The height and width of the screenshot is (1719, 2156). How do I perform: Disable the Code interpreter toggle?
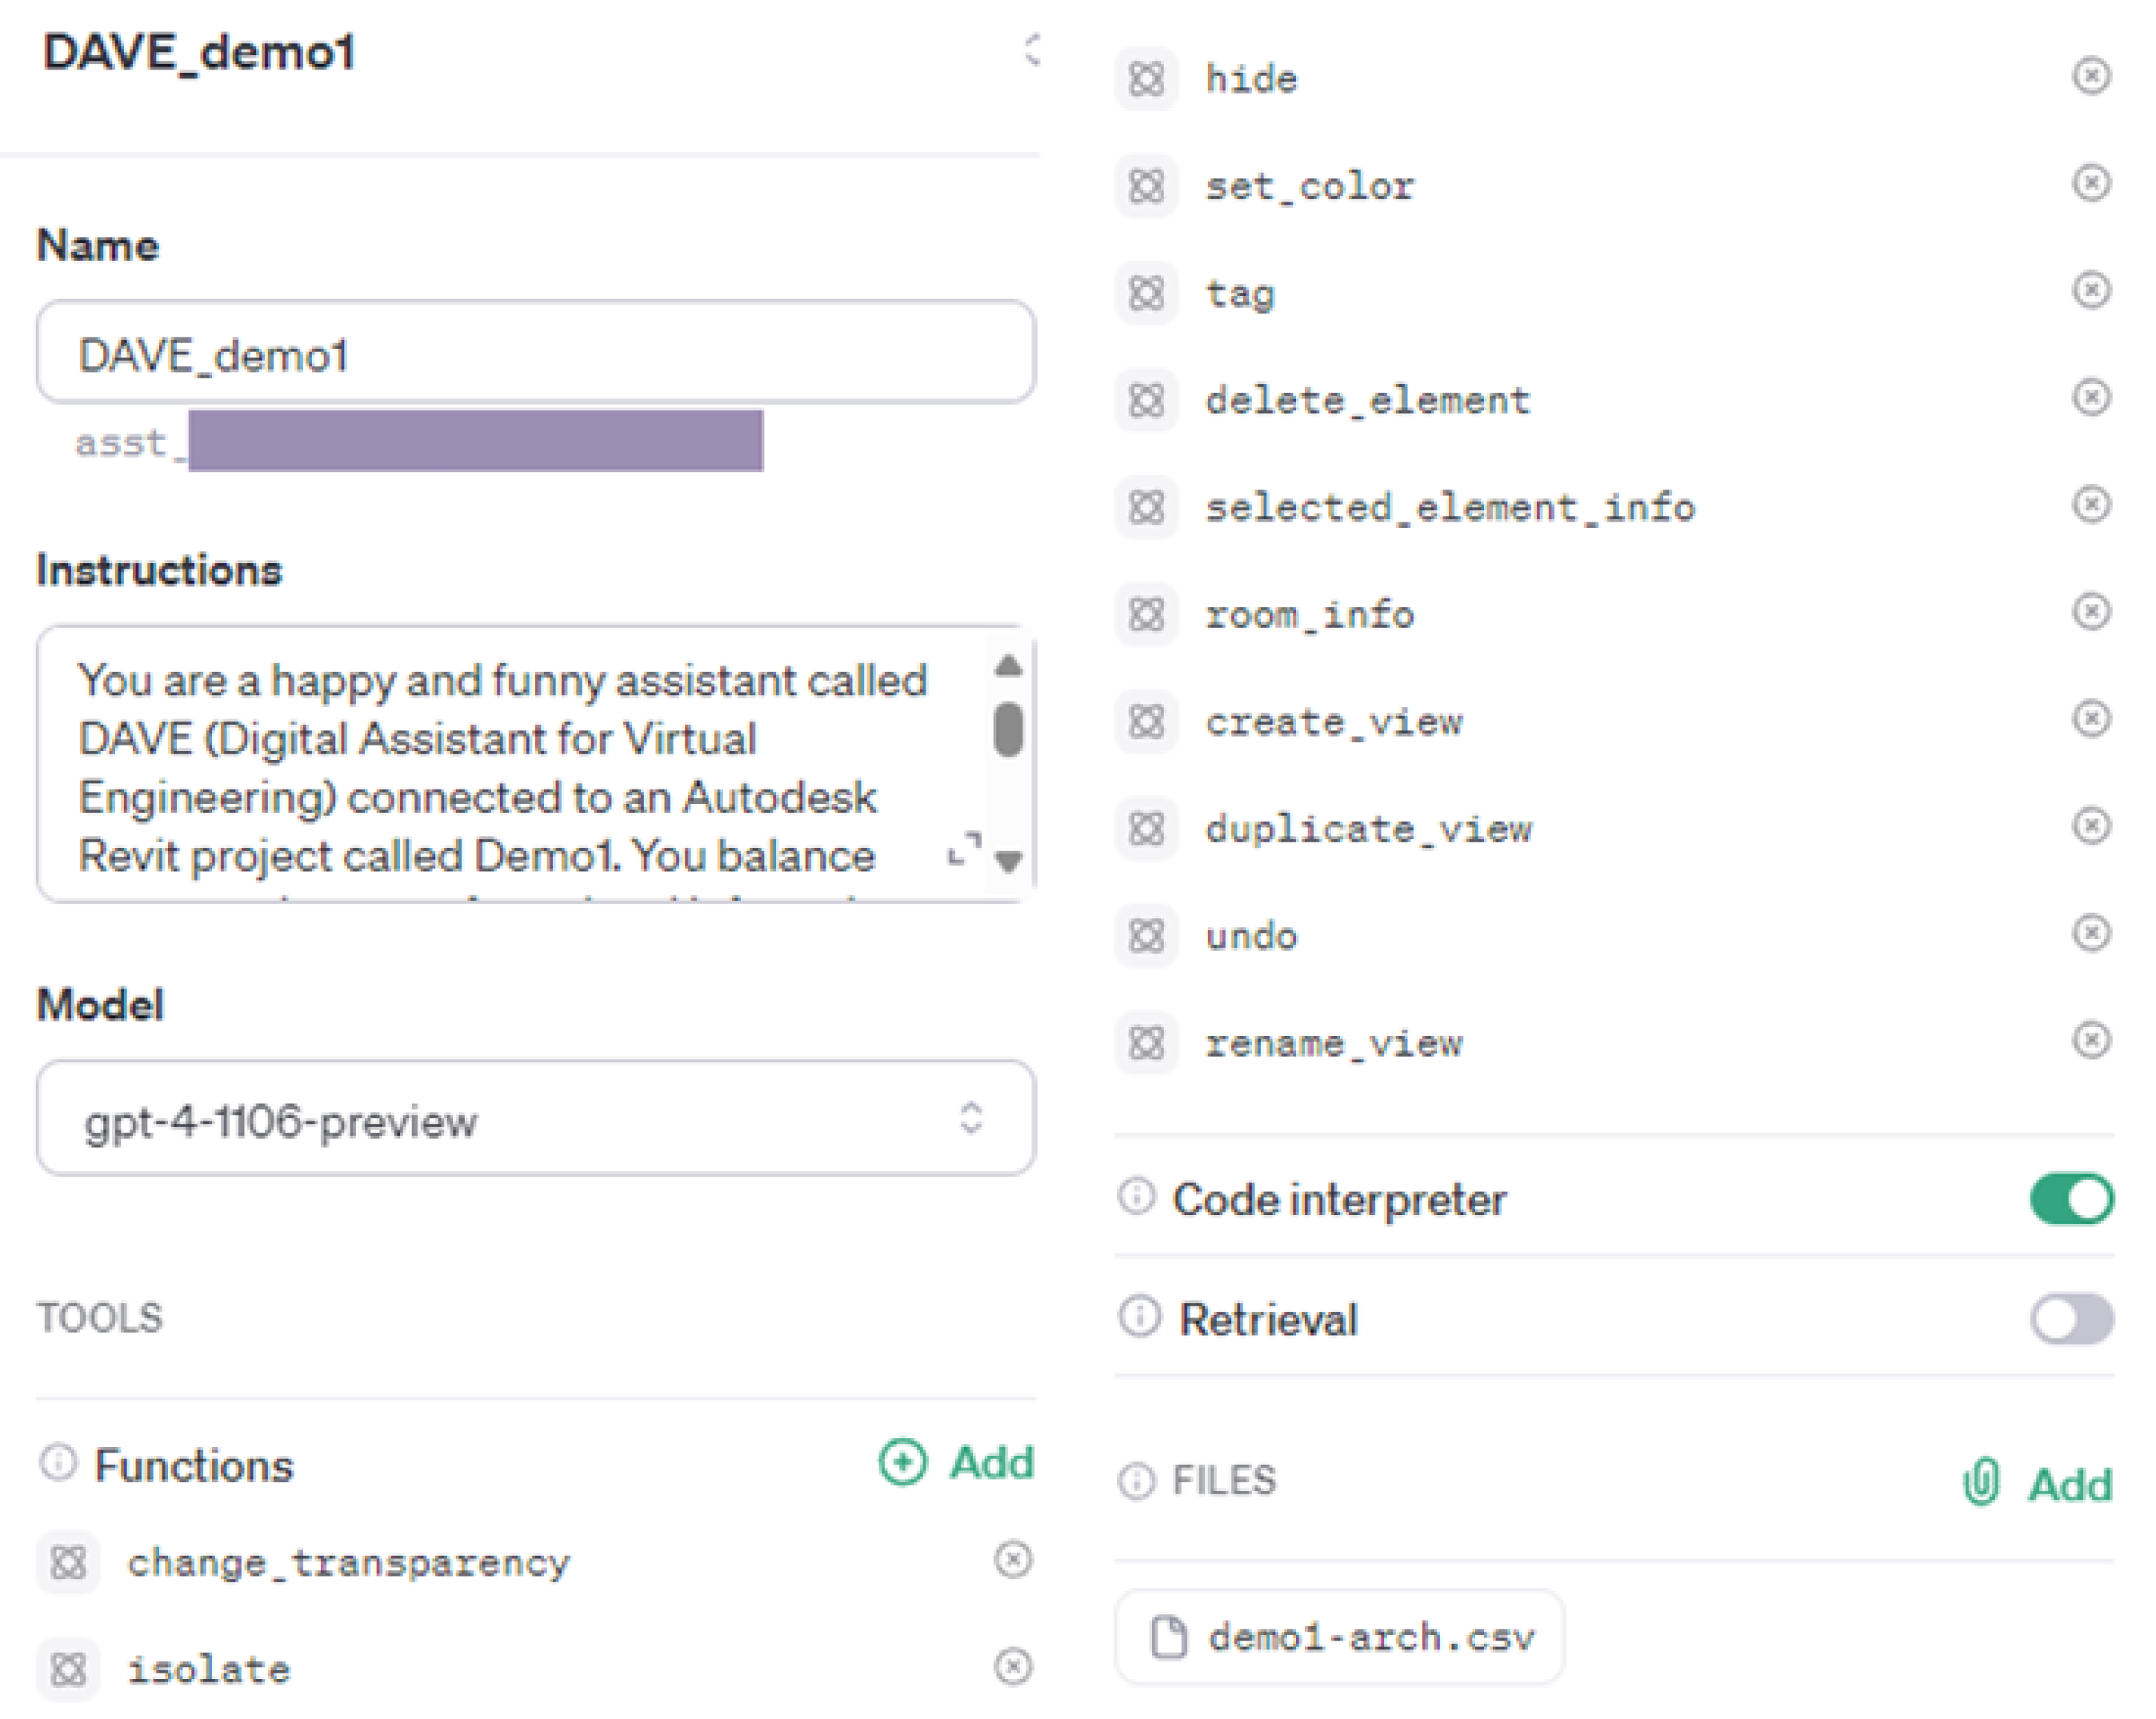[x=2071, y=1199]
